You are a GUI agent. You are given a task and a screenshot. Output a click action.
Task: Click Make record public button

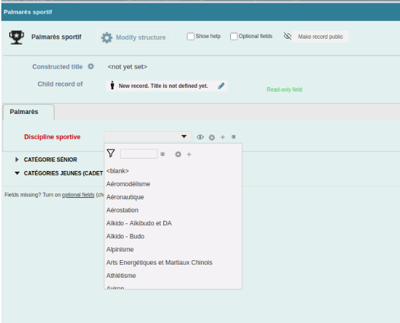click(x=320, y=37)
